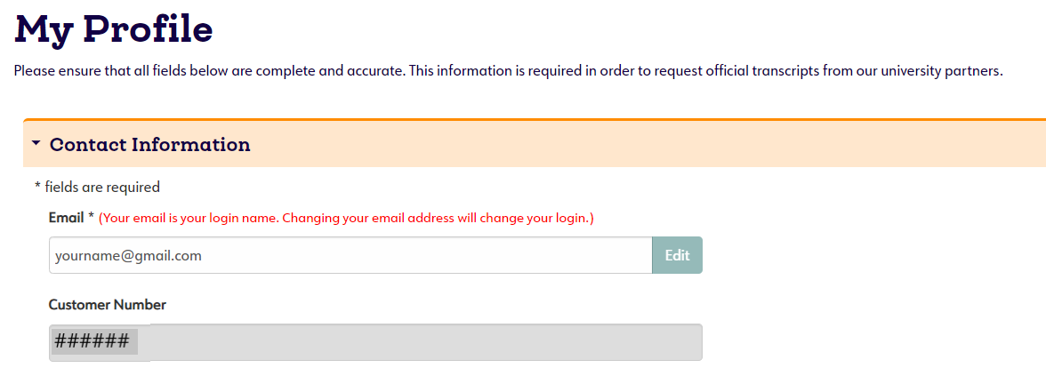Click the red email login warning text
Viewport: 1046px width, 376px height.
pos(345,218)
